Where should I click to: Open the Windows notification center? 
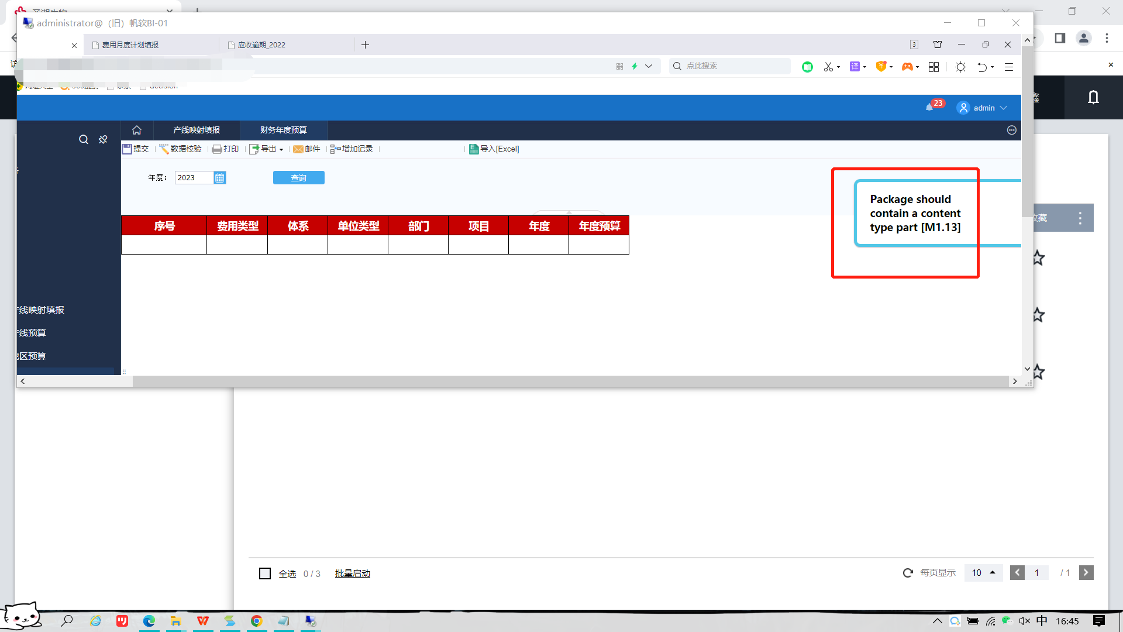click(x=1099, y=621)
